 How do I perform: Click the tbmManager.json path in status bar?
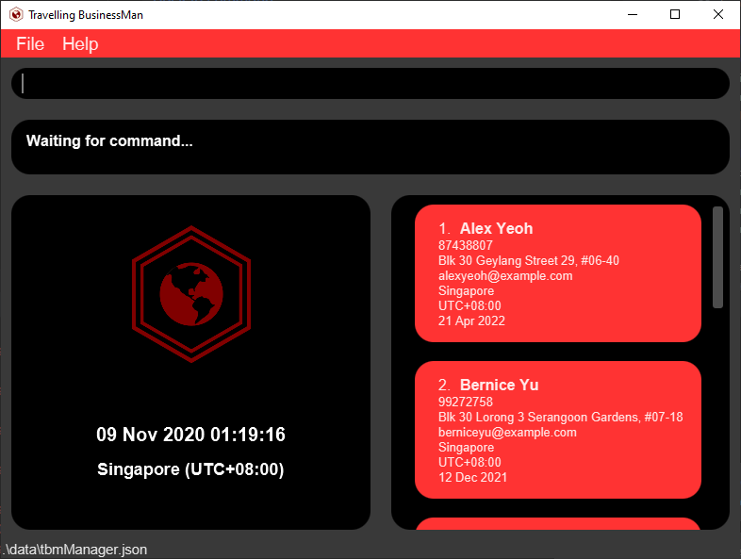[x=75, y=550]
